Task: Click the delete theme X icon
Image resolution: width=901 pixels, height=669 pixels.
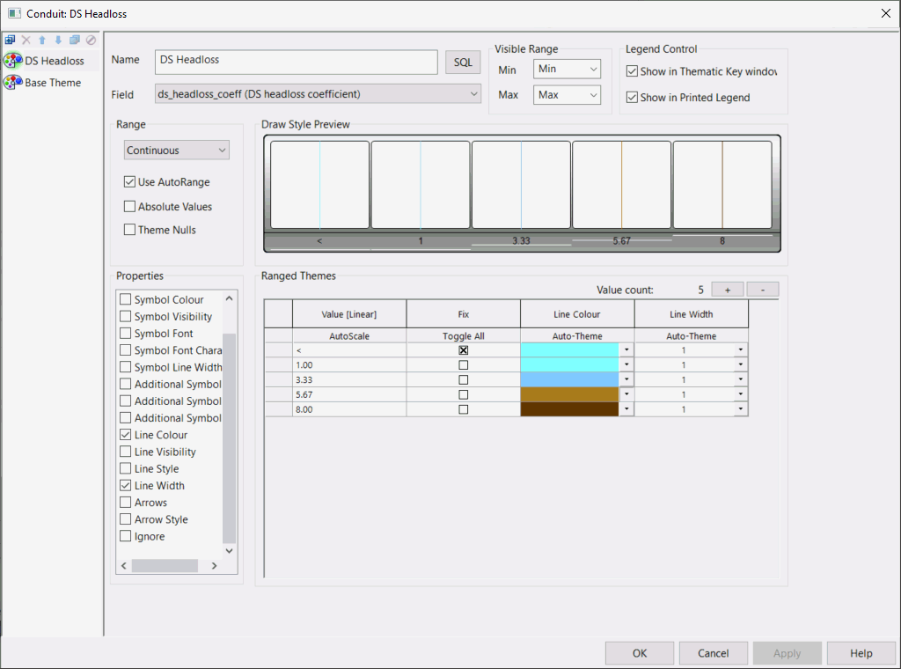Action: (26, 40)
